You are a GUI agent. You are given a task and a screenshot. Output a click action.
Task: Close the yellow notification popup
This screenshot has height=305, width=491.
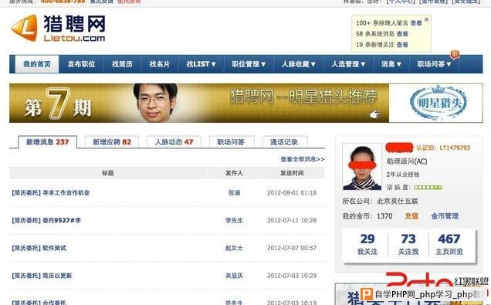426,19
